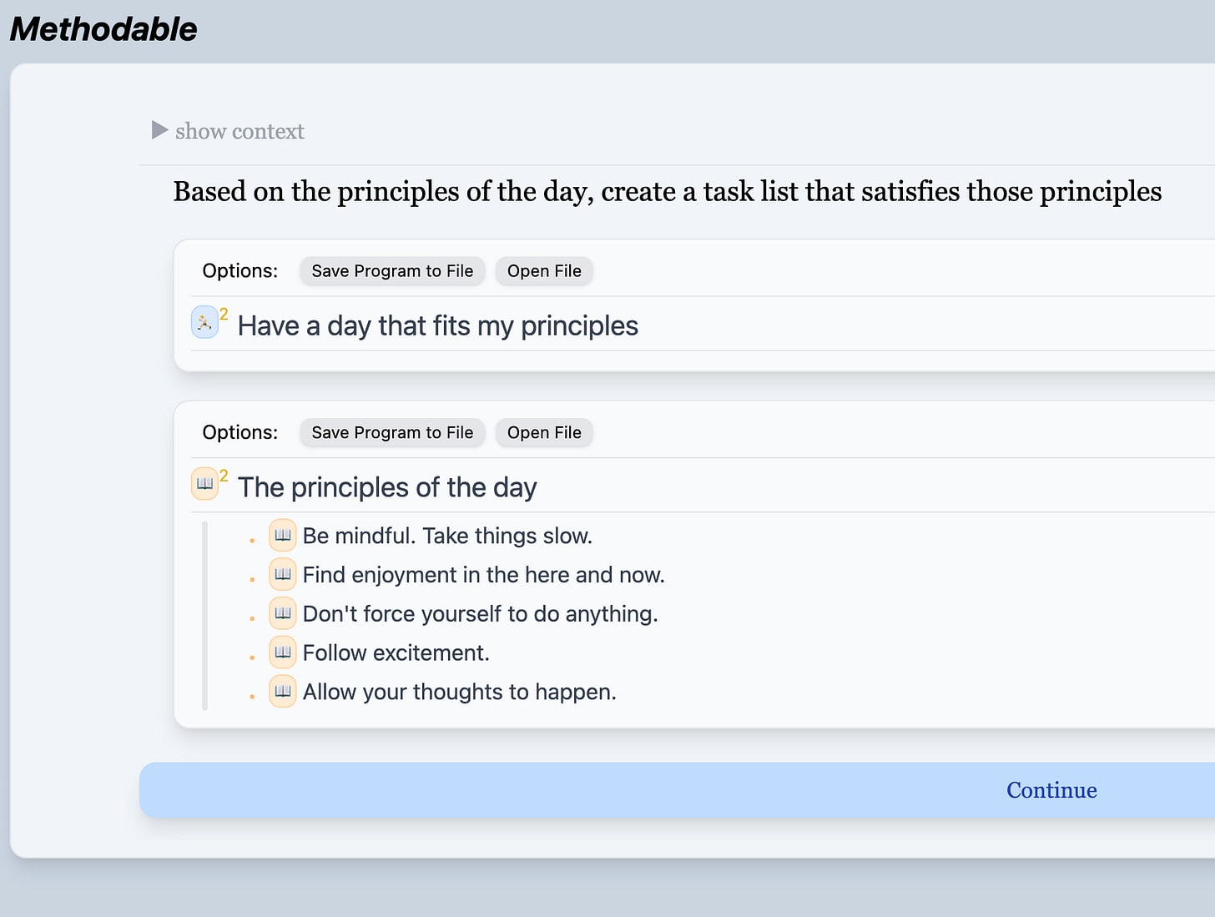
Task: Click "Save Program to File" in the first panel
Action: pos(392,271)
